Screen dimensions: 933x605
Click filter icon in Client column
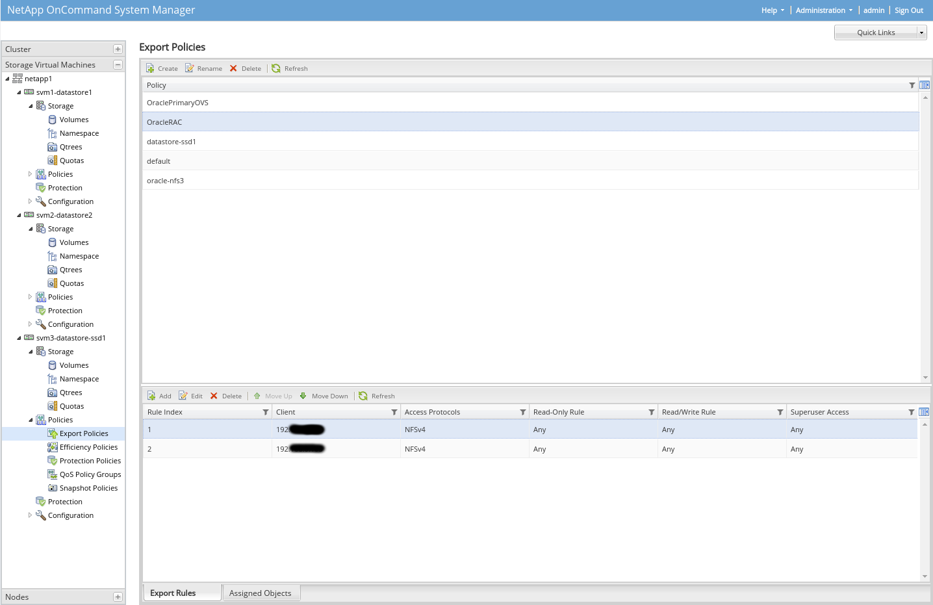tap(394, 412)
